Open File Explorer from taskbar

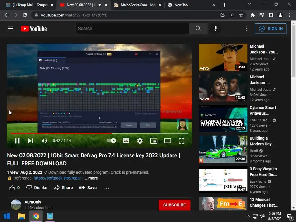coord(21,216)
